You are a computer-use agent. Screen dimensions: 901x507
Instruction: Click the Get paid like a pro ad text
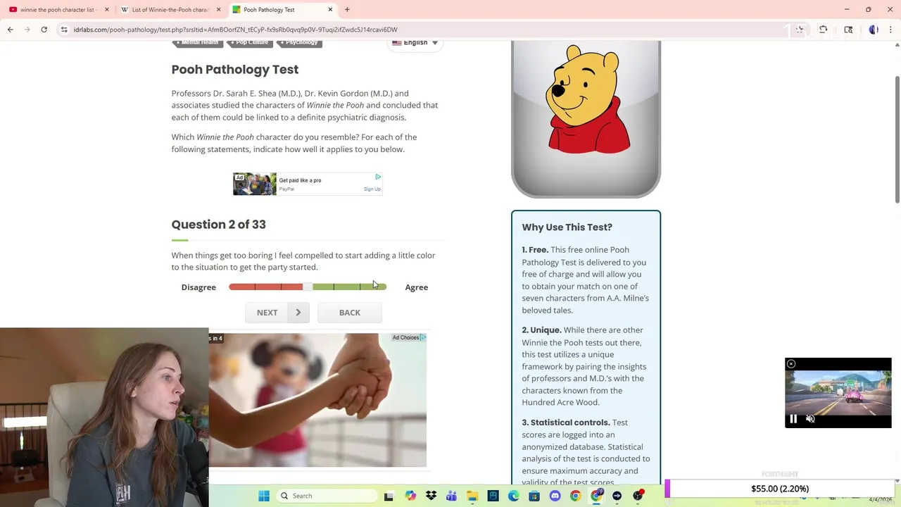pos(300,180)
